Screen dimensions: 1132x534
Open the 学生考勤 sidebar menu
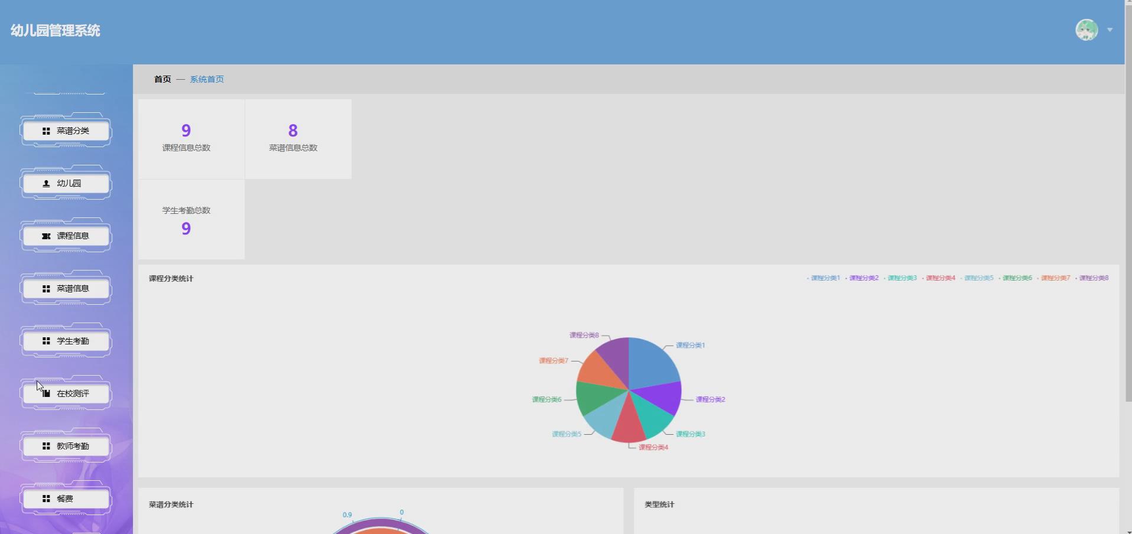tap(66, 341)
